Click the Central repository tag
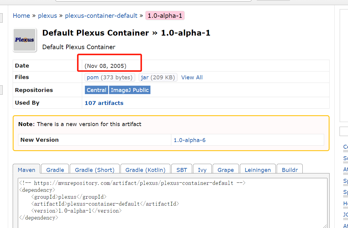 click(96, 90)
